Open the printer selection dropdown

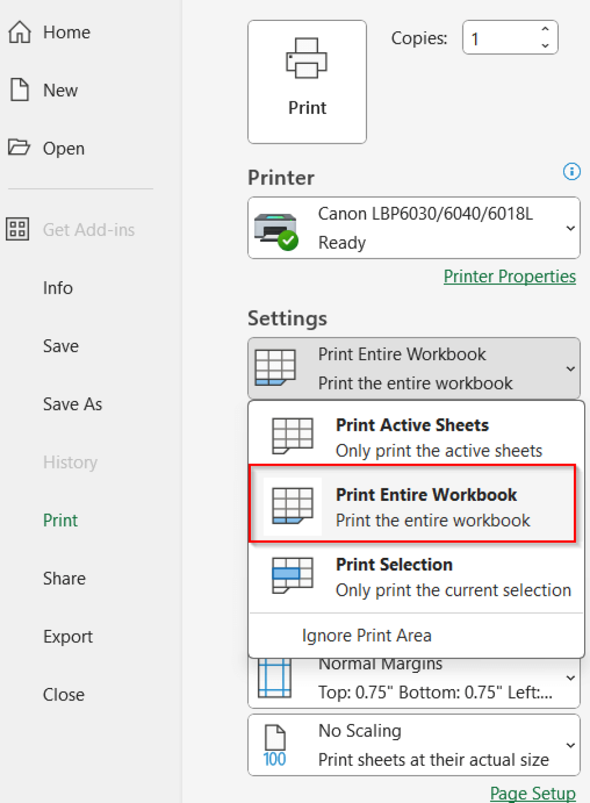click(570, 228)
